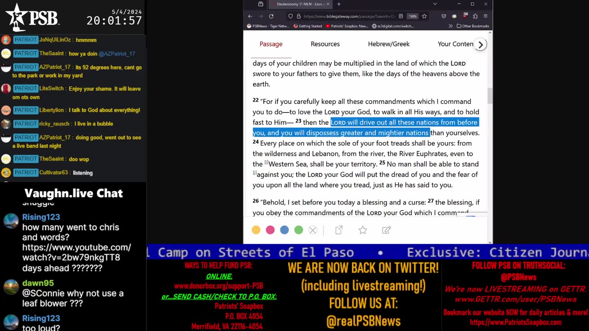This screenshot has height=331, width=589.
Task: Open the YouTube link in Rising123's message
Action: (x=77, y=252)
